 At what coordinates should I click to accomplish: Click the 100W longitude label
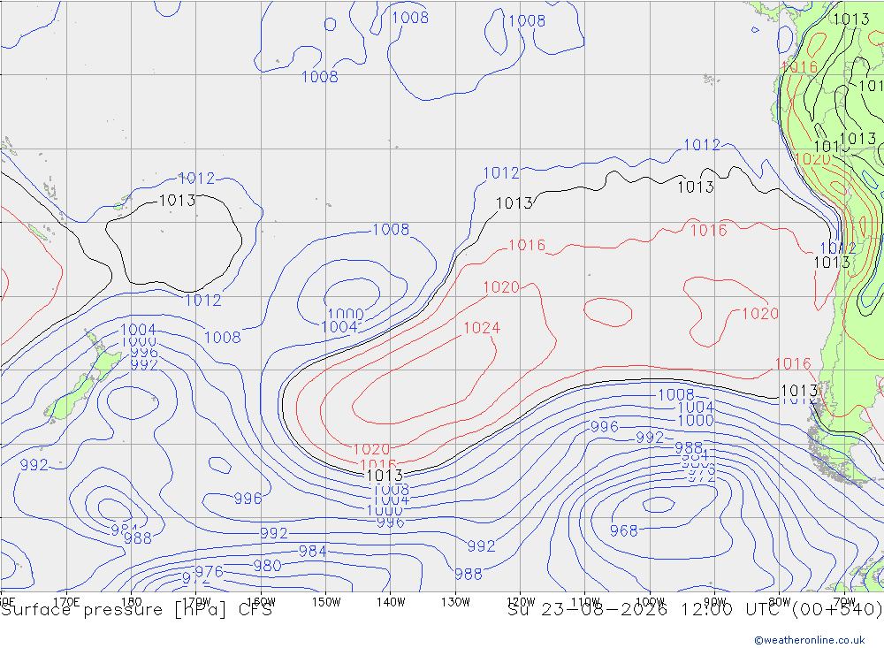pos(650,602)
